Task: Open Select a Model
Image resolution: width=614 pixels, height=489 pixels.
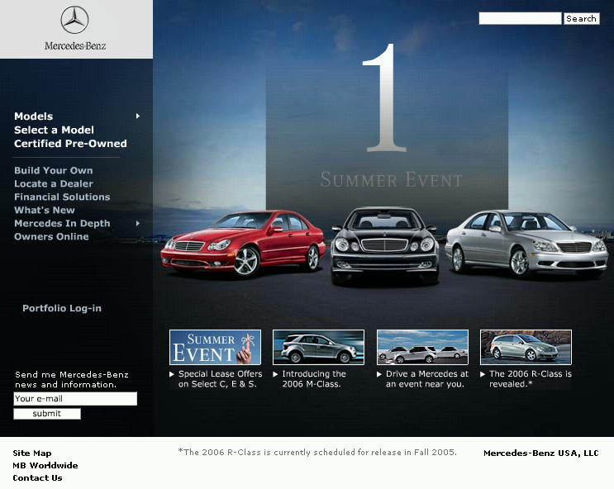Action: point(54,130)
